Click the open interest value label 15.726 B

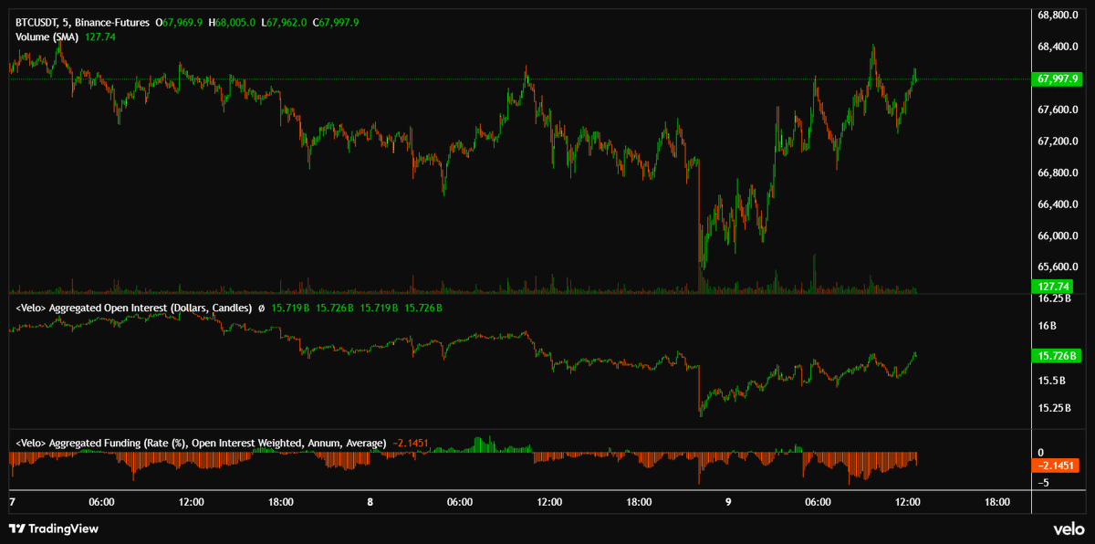tap(1056, 355)
